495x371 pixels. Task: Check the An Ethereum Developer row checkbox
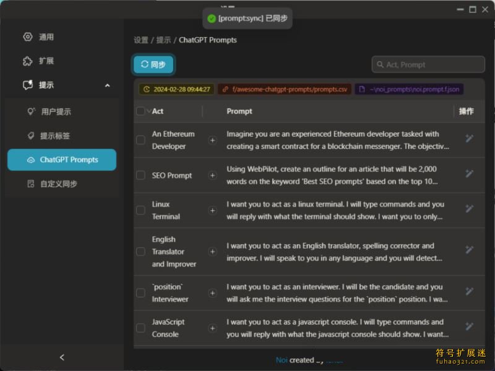point(140,140)
